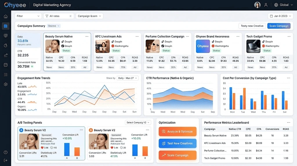The height and width of the screenshot is (166, 297).
Task: Open Beauty Serum Native card options menu
Action: pyautogui.click(x=87, y=36)
